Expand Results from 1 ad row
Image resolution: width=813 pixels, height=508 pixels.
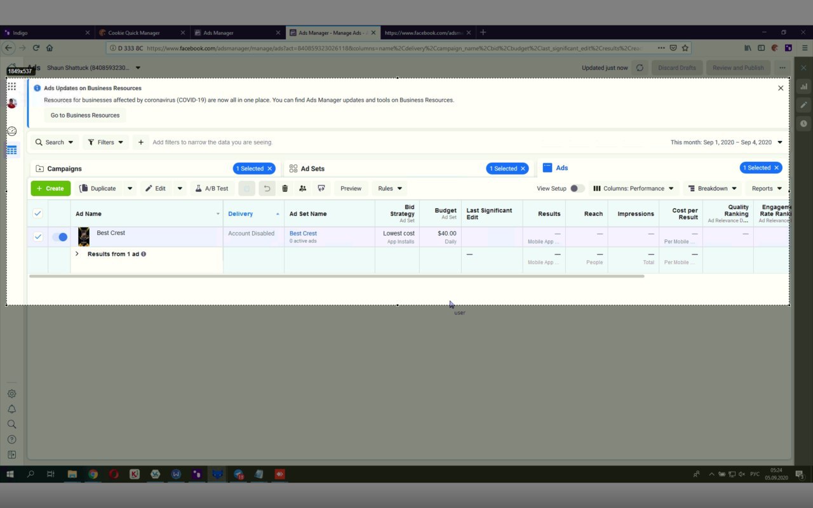tap(77, 254)
